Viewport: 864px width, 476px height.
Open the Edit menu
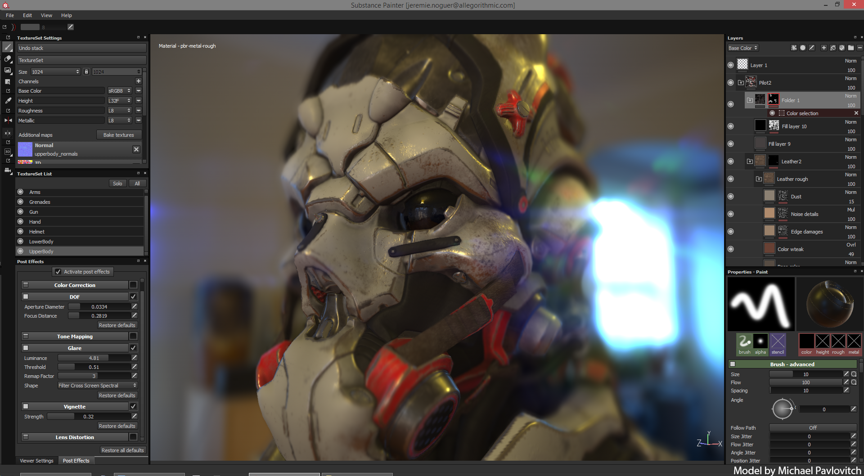coord(27,15)
